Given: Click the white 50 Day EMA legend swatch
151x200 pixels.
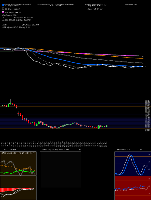Looking at the screenshot, I should (3, 9).
